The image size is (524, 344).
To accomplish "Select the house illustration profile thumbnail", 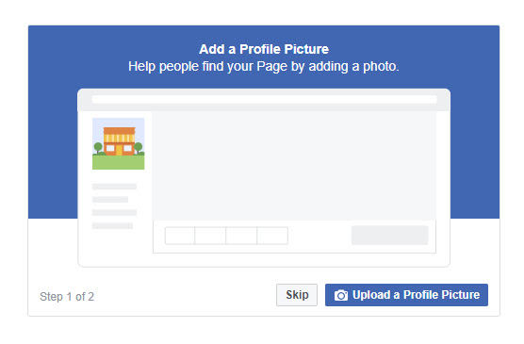I will point(119,144).
